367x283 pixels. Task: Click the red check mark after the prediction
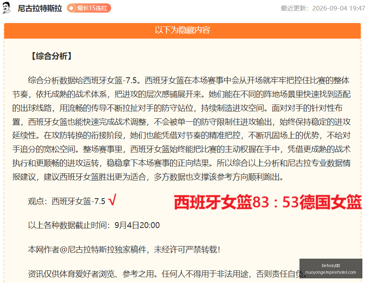coord(112,200)
